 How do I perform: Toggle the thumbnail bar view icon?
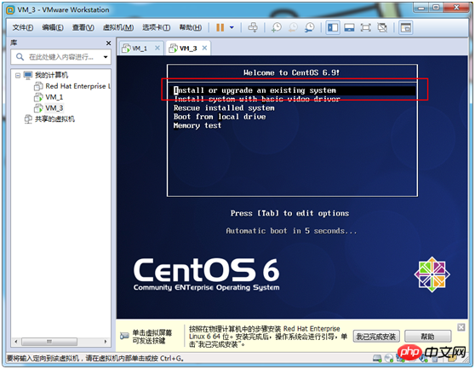coord(349,27)
